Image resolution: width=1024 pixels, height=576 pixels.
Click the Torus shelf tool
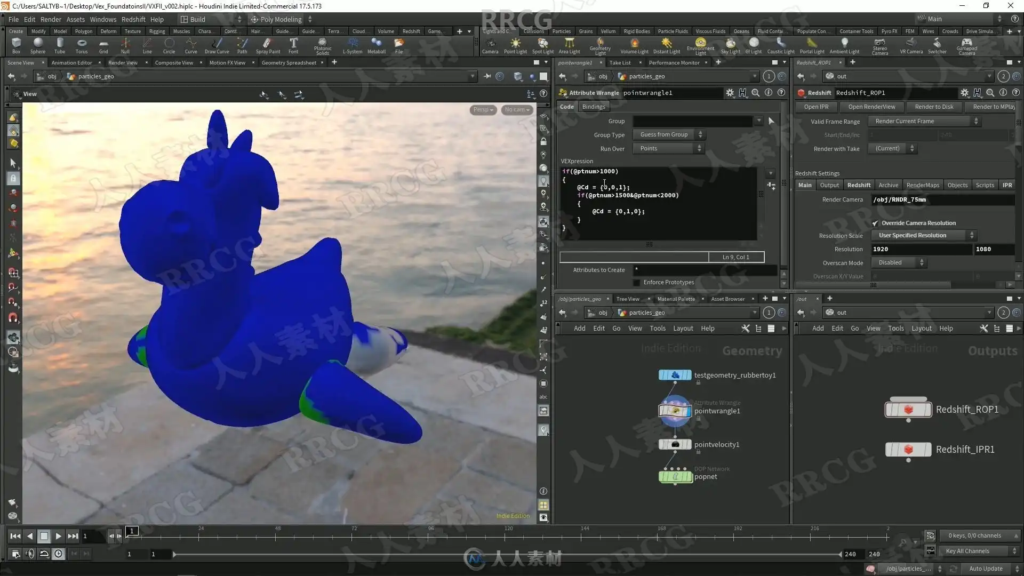coord(82,45)
